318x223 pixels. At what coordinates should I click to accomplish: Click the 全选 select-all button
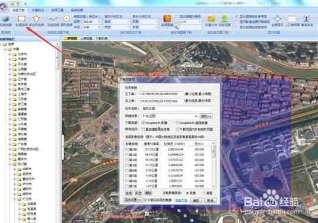(129, 193)
